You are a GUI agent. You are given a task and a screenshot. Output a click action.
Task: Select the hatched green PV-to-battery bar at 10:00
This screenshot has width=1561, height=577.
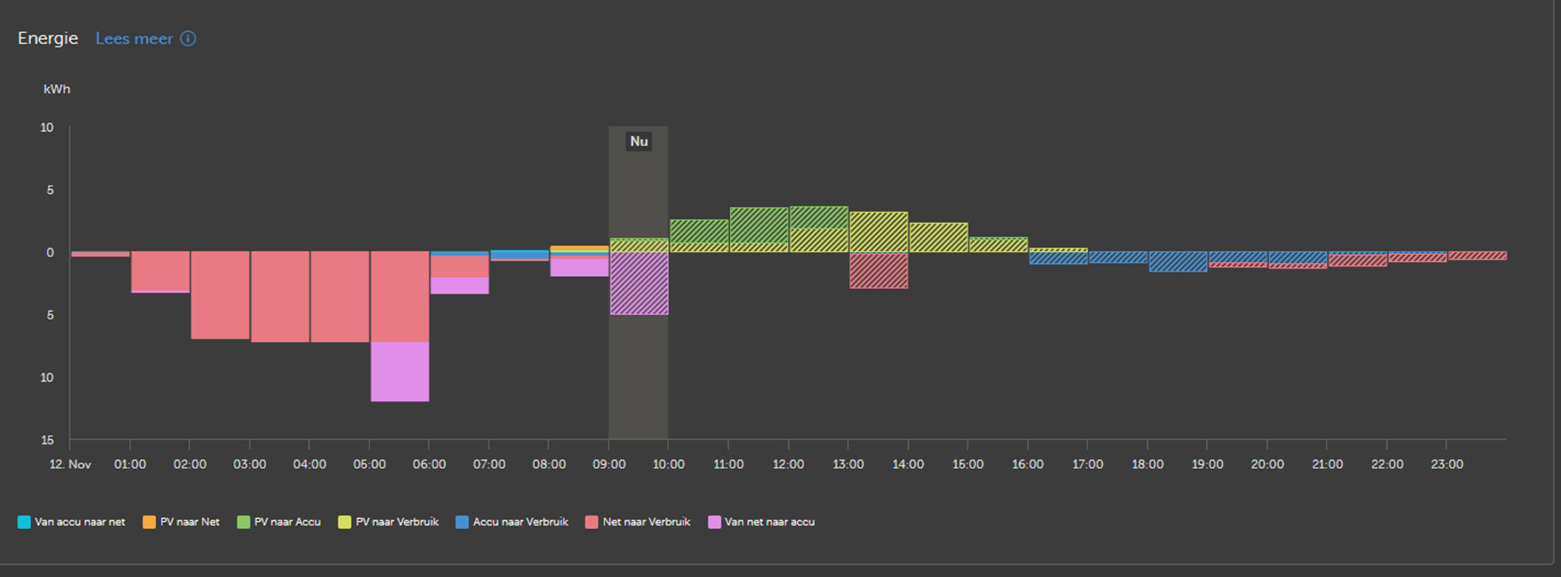click(699, 231)
